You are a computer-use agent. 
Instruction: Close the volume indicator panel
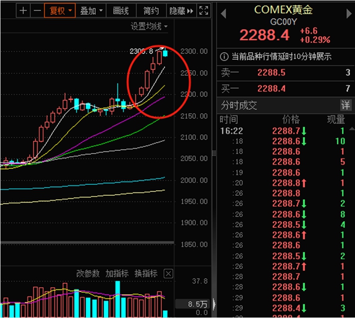coord(168,273)
